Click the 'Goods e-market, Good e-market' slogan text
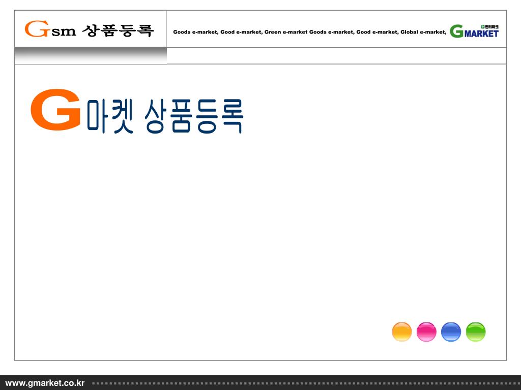 309,32
